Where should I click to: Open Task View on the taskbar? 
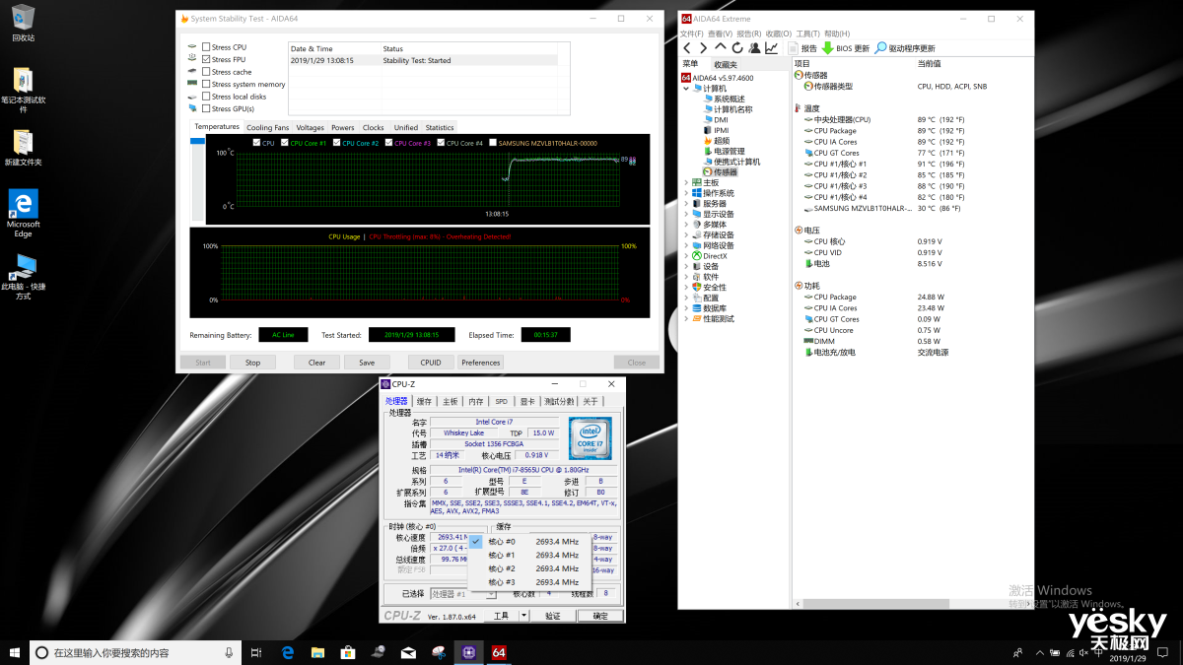coord(256,652)
